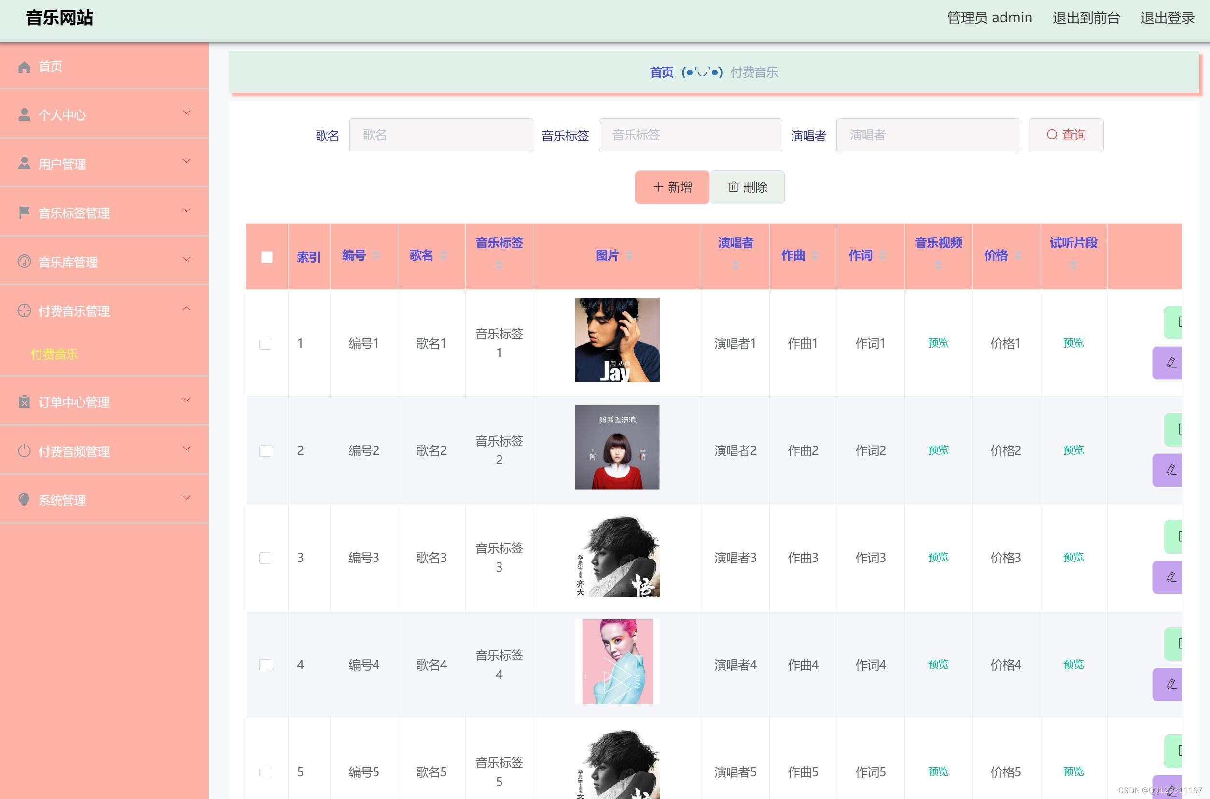1210x799 pixels.
Task: Click the flag icon beside 音乐标签管理
Action: pyautogui.click(x=24, y=212)
